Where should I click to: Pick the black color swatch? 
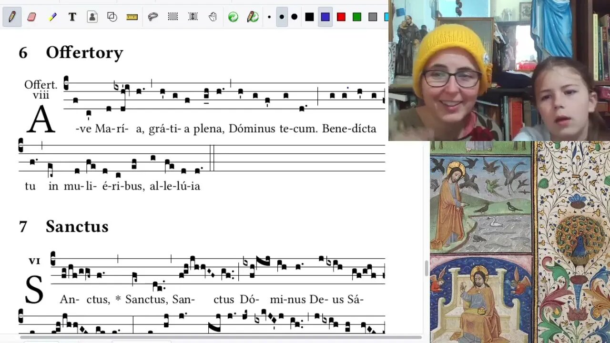pos(310,17)
